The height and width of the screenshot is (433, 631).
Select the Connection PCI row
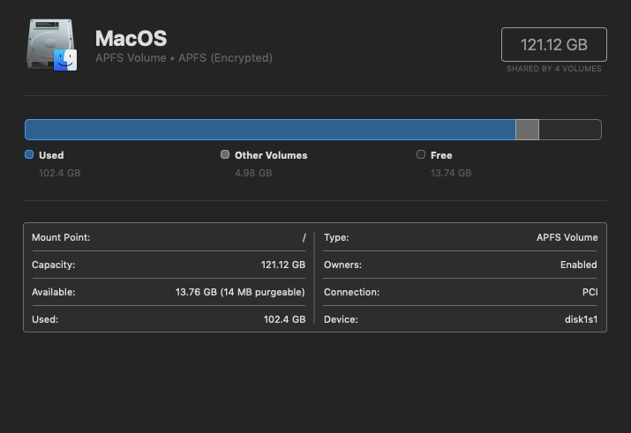(460, 292)
